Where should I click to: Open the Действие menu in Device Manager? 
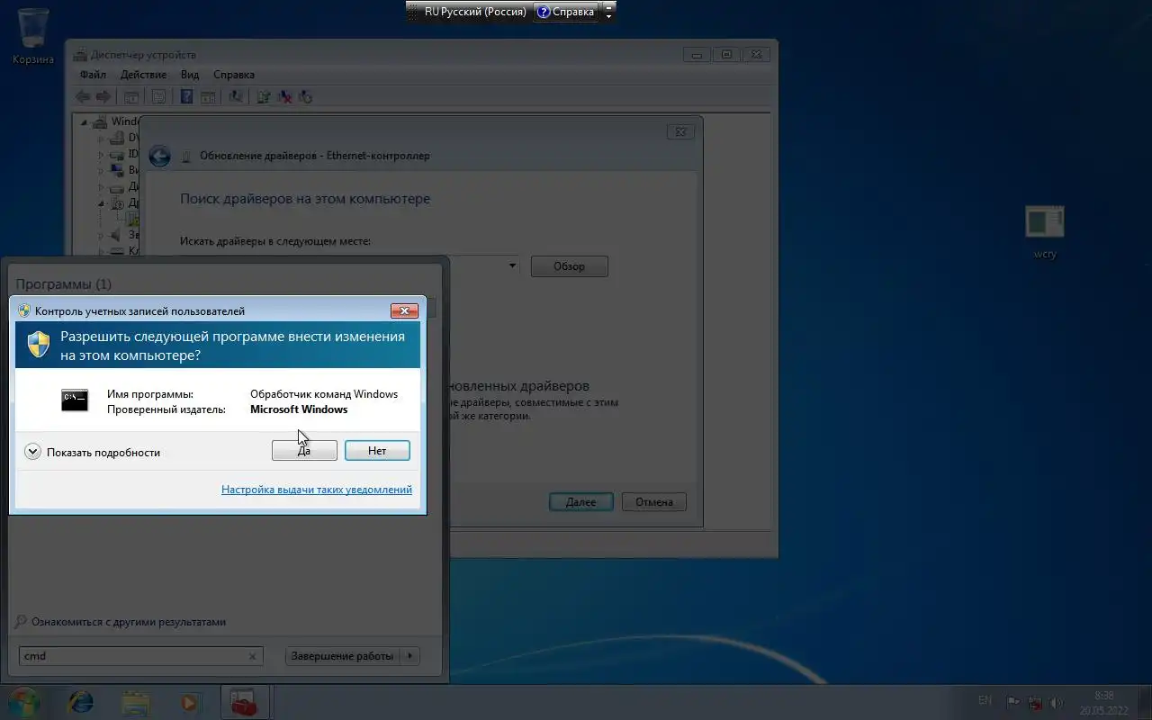pyautogui.click(x=143, y=75)
